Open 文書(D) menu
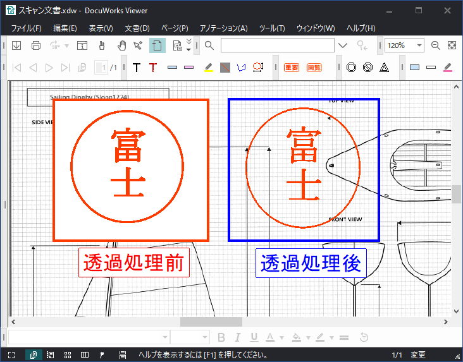The image size is (463, 362). pyautogui.click(x=137, y=28)
